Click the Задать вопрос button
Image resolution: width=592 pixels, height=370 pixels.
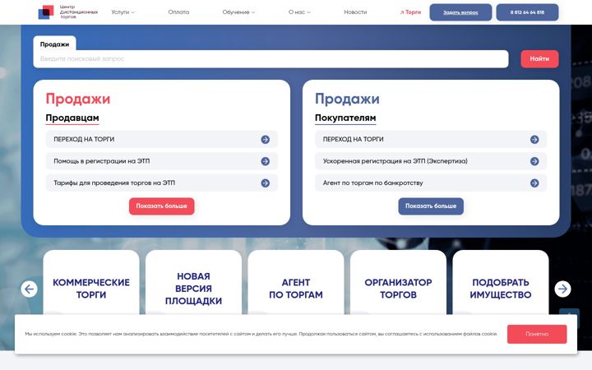(x=460, y=12)
